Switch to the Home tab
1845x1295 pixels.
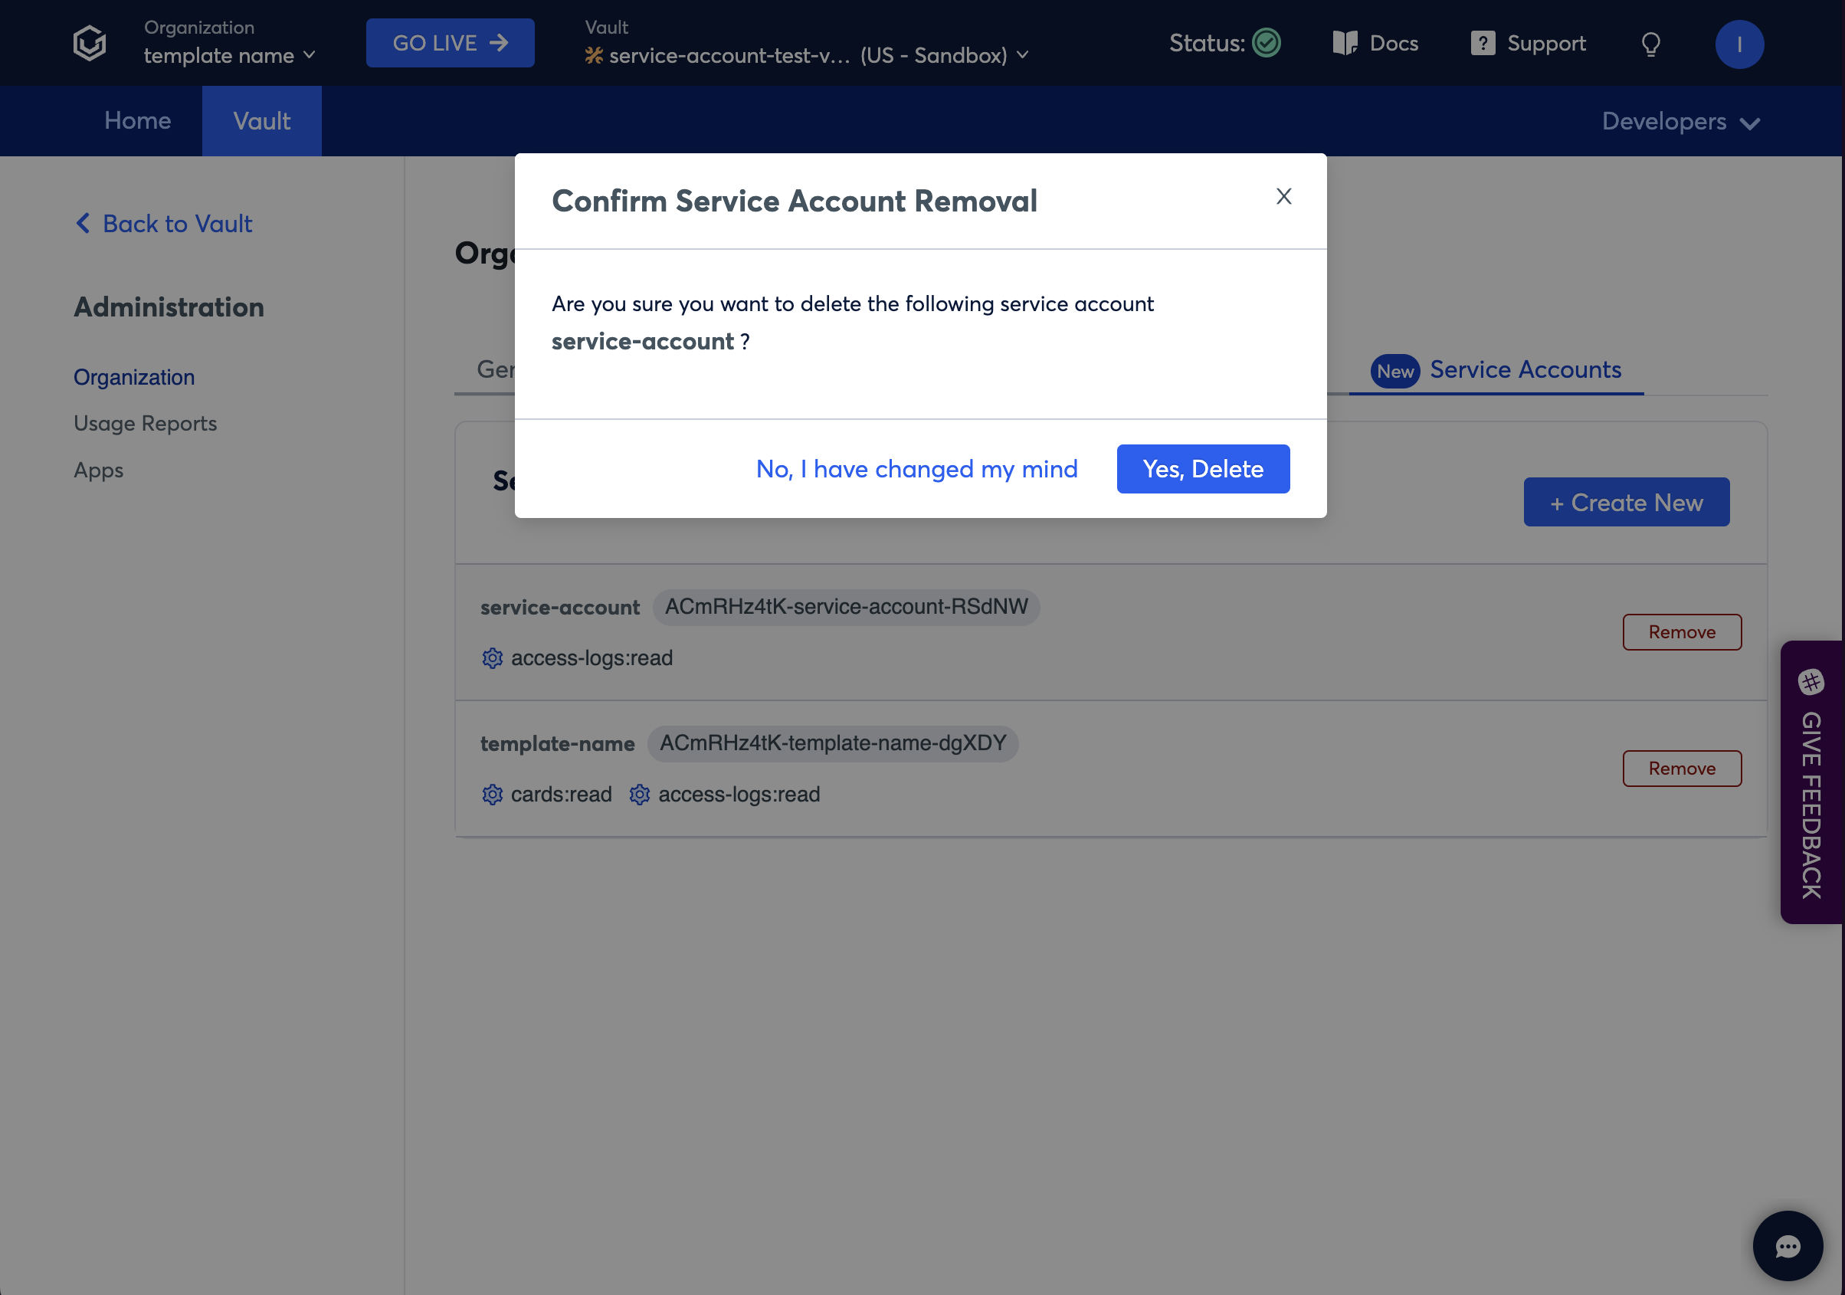[137, 121]
